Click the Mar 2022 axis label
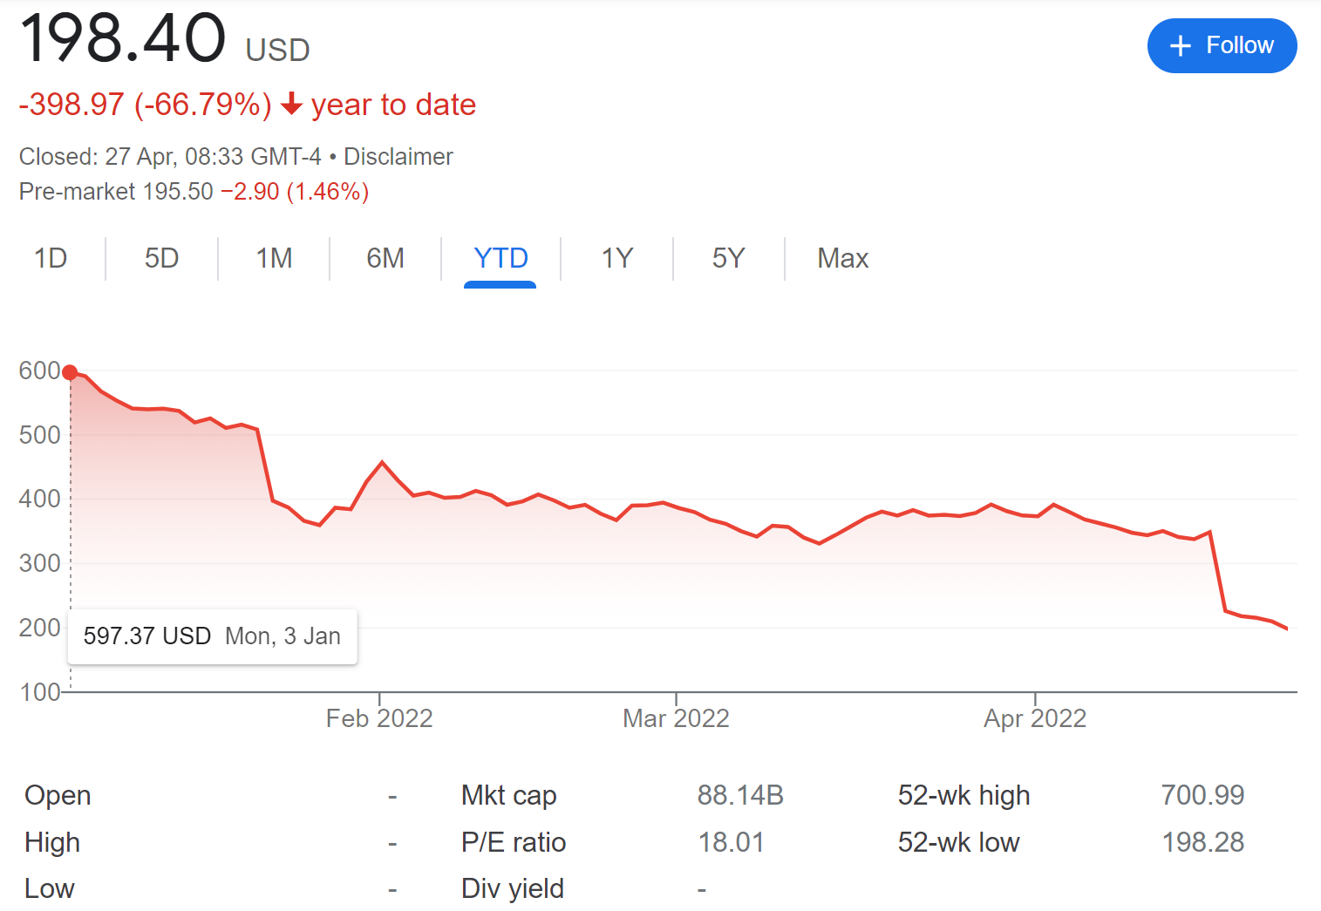Image resolution: width=1321 pixels, height=911 pixels. [676, 718]
